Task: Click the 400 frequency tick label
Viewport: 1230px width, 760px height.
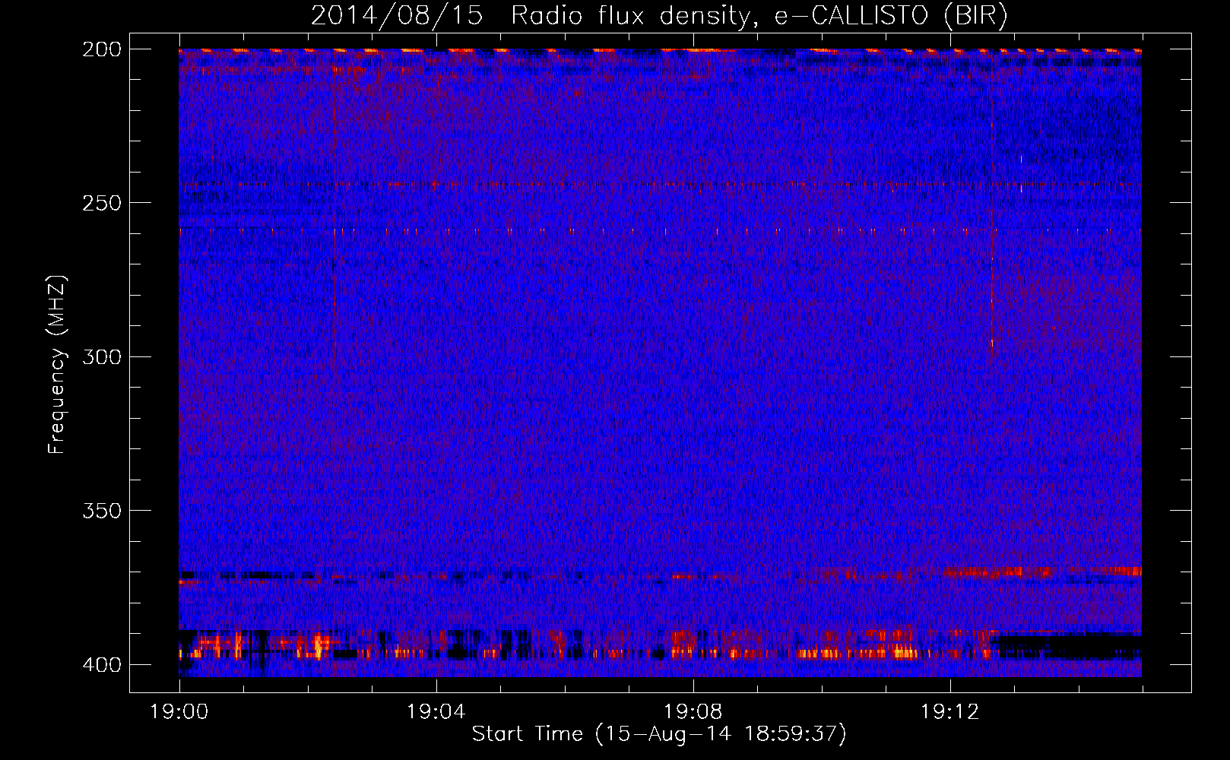Action: (x=101, y=664)
